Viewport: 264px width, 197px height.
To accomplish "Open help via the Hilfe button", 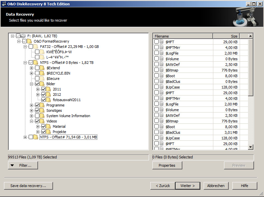I will coord(245,186).
